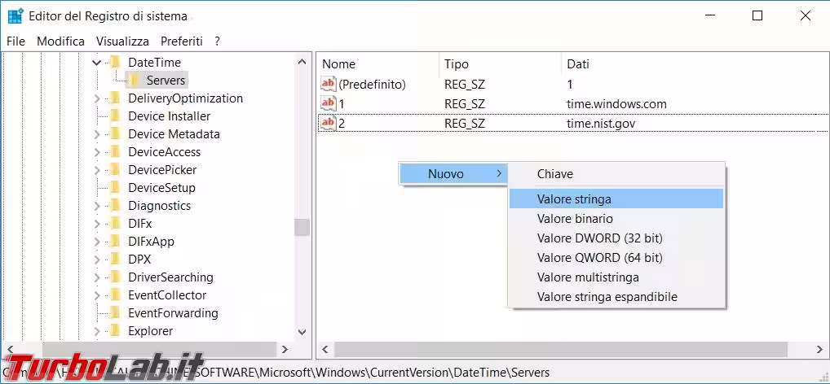This screenshot has width=830, height=384.
Task: Click the DeliveryOptimization folder icon
Action: 116,98
